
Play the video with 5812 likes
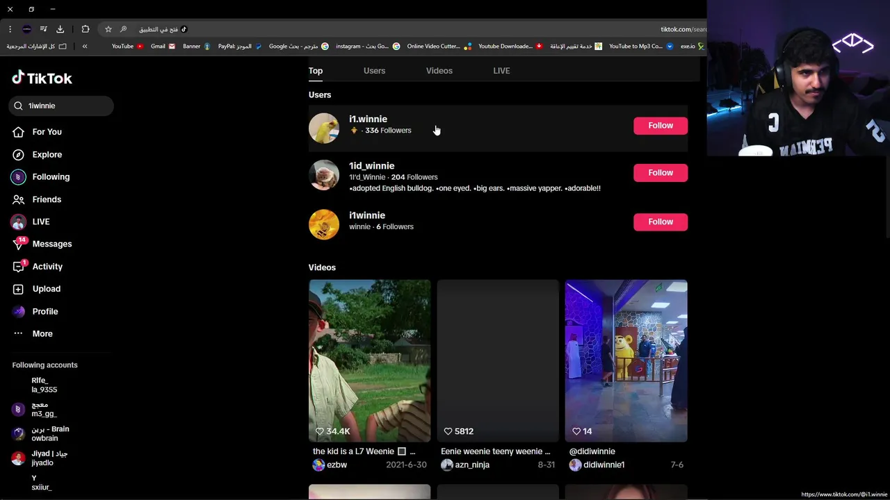click(x=498, y=360)
